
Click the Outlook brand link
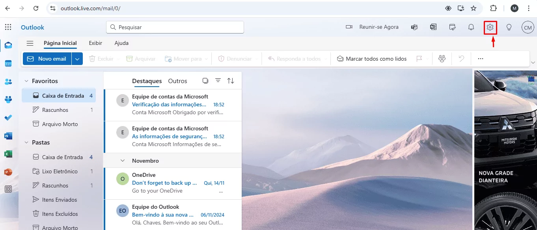(x=32, y=27)
